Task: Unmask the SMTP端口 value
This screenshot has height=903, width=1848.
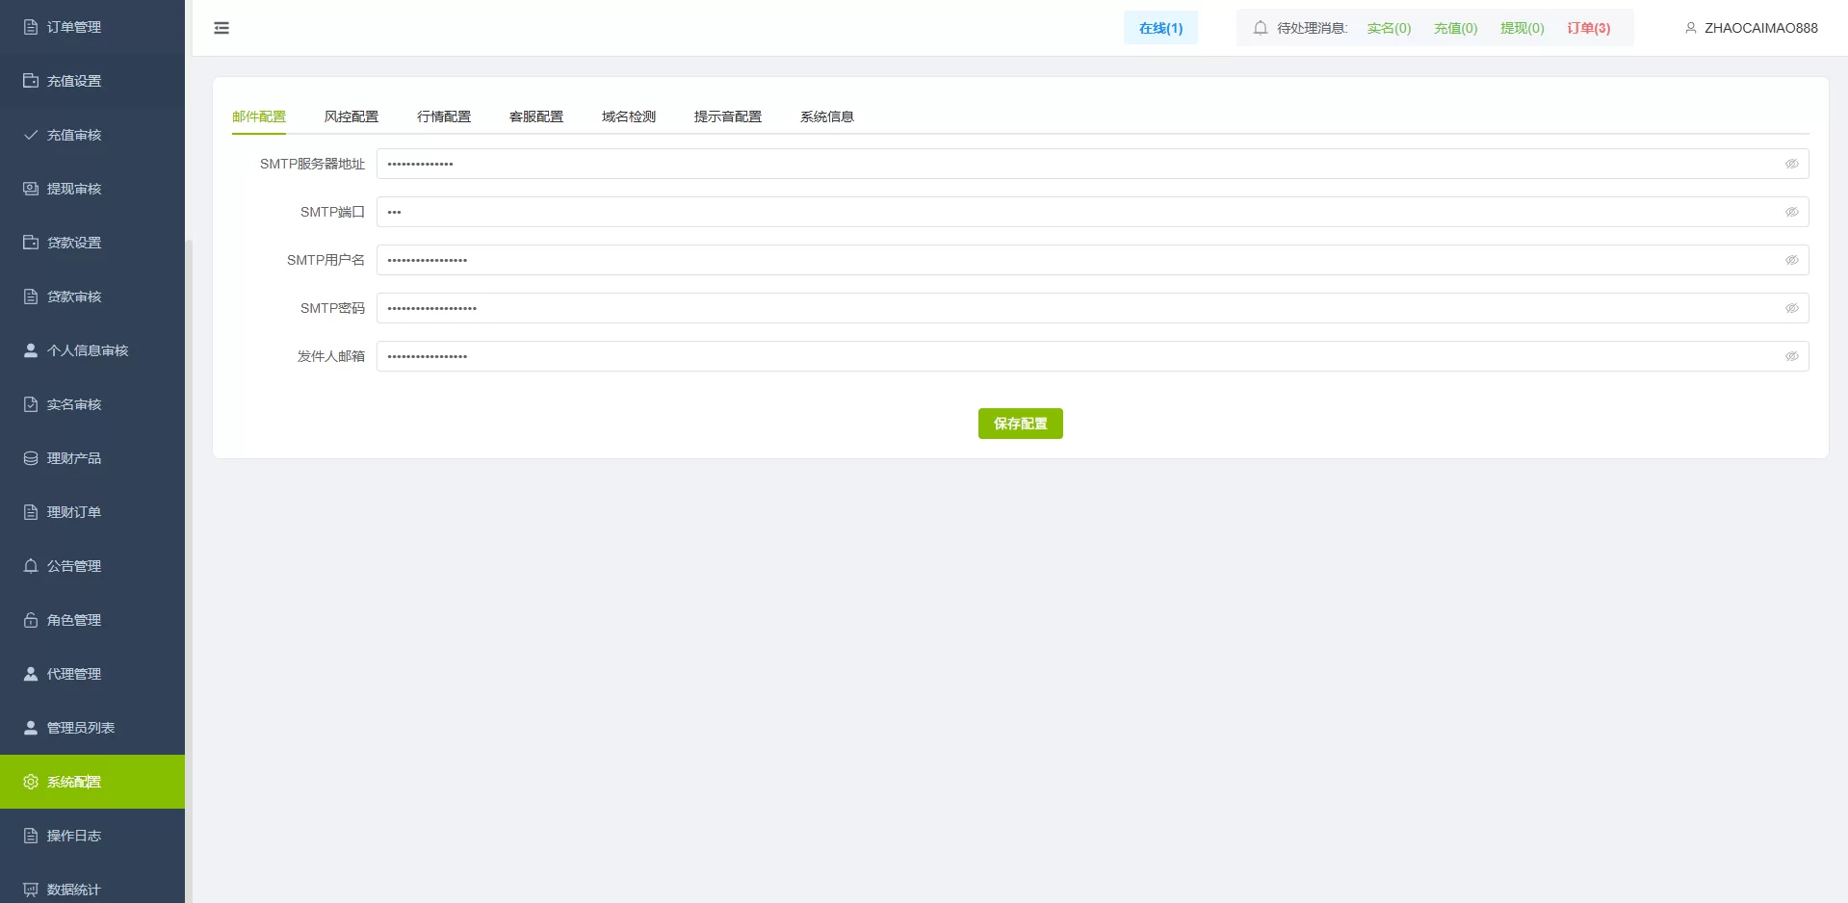Action: tap(1791, 212)
